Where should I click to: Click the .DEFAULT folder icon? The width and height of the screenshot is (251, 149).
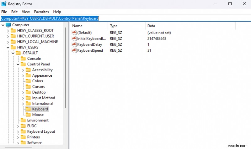18,53
